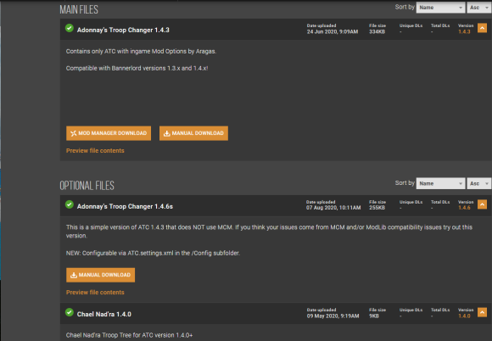Image resolution: width=492 pixels, height=341 pixels.
Task: Click green checkmark icon beside Chael Nad'ra 1.4.0
Action: click(x=70, y=312)
